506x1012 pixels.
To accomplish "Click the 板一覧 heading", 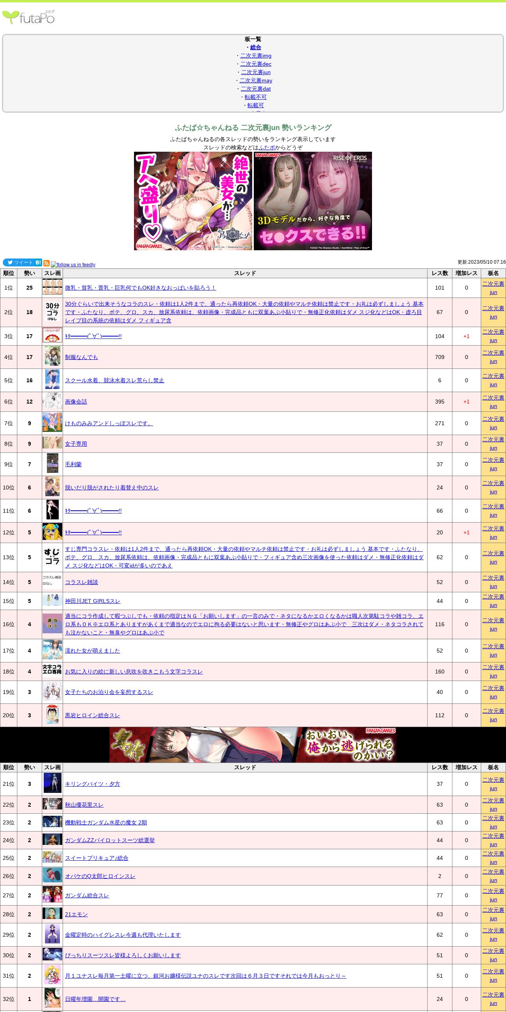I will point(253,39).
